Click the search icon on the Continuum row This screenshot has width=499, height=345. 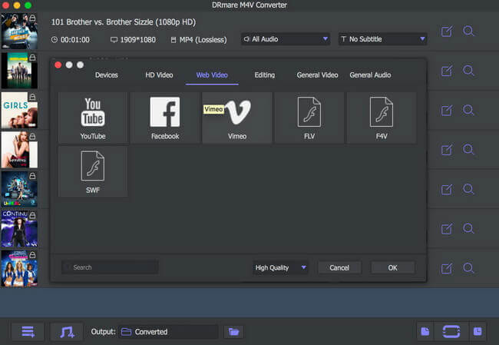468,228
